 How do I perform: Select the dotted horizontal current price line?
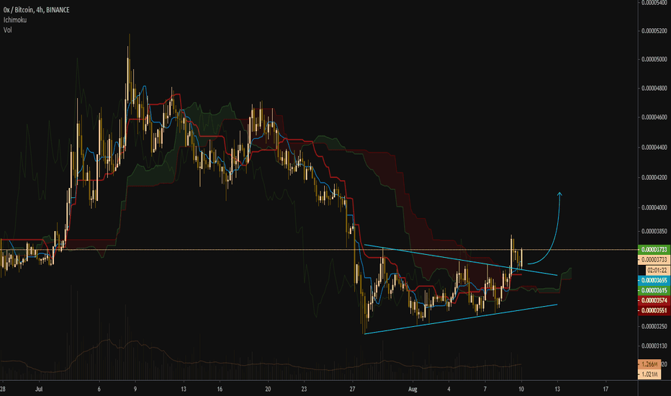pyautogui.click(x=319, y=250)
